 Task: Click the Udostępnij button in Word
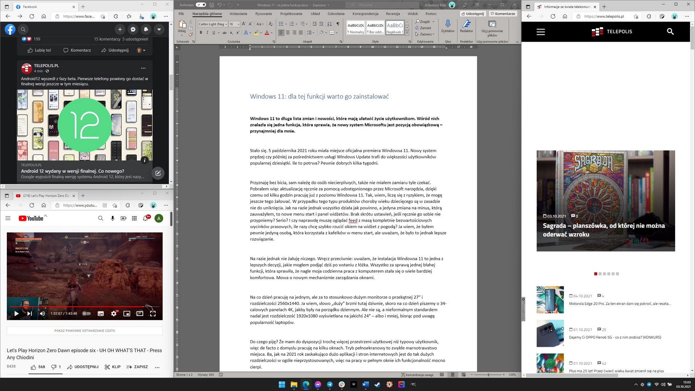pyautogui.click(x=472, y=14)
